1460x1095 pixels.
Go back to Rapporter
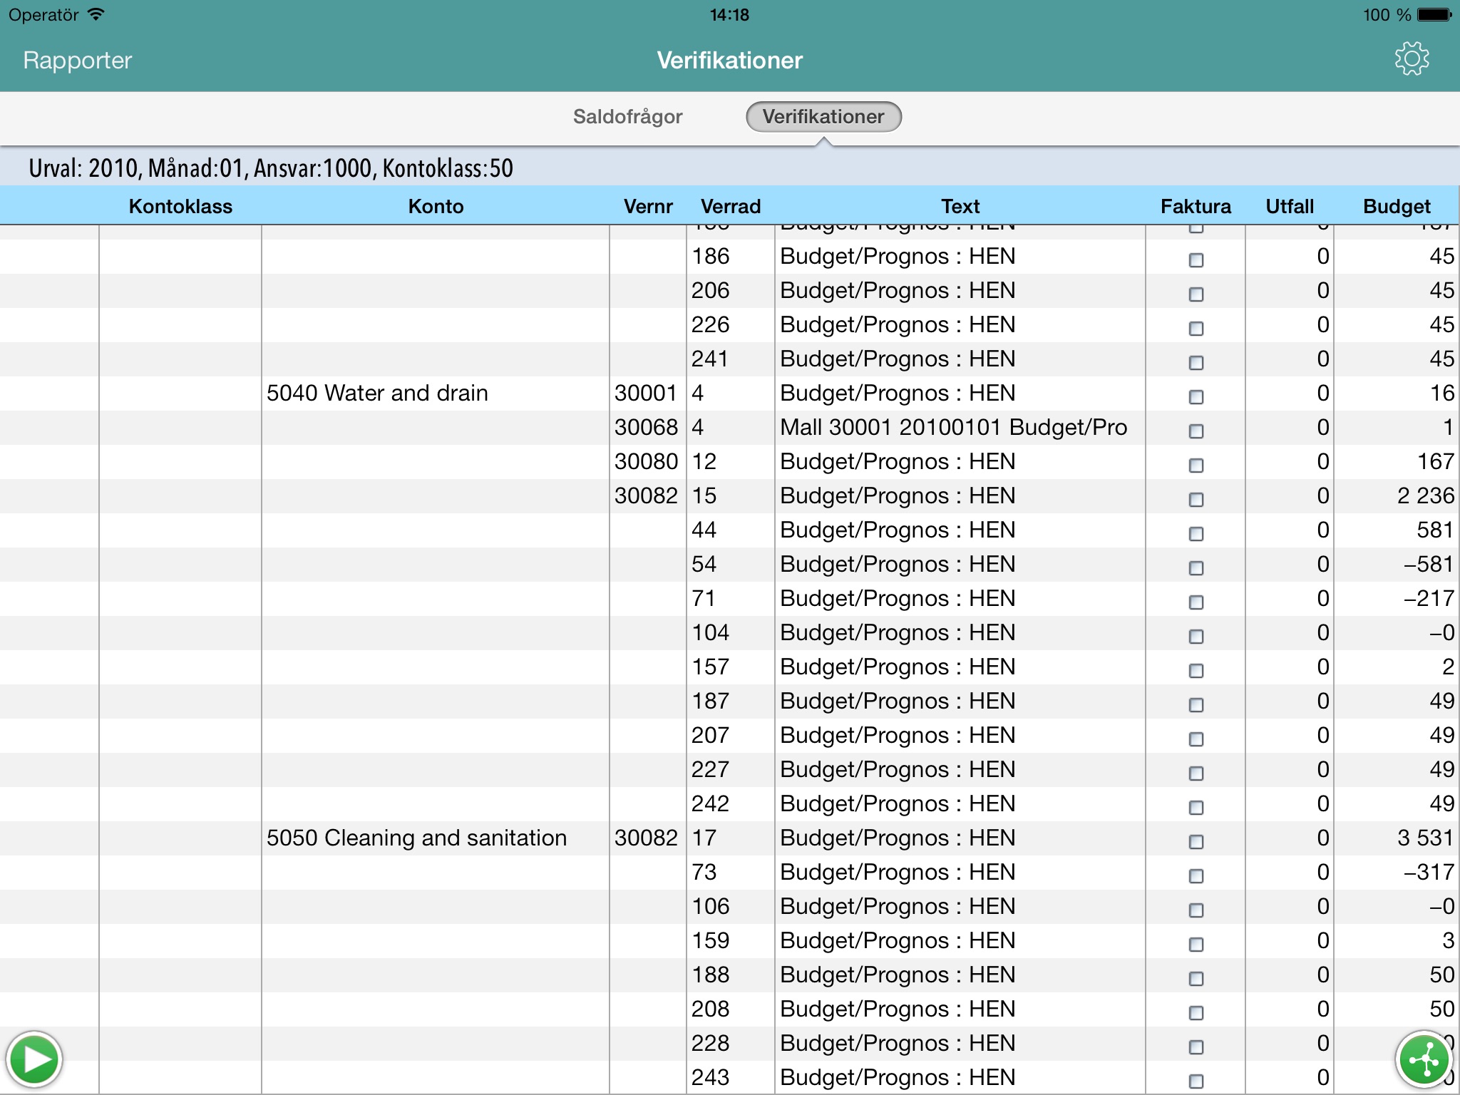[78, 60]
